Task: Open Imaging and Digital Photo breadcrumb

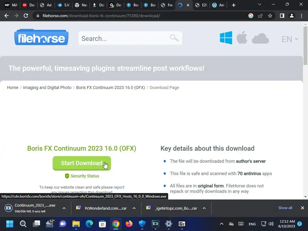Action: [x=47, y=88]
